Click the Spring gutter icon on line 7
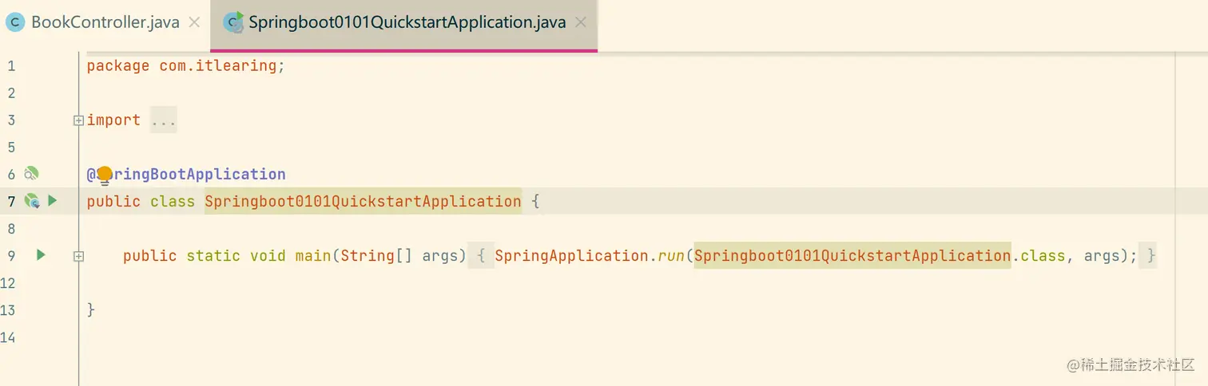1208x386 pixels. [31, 201]
